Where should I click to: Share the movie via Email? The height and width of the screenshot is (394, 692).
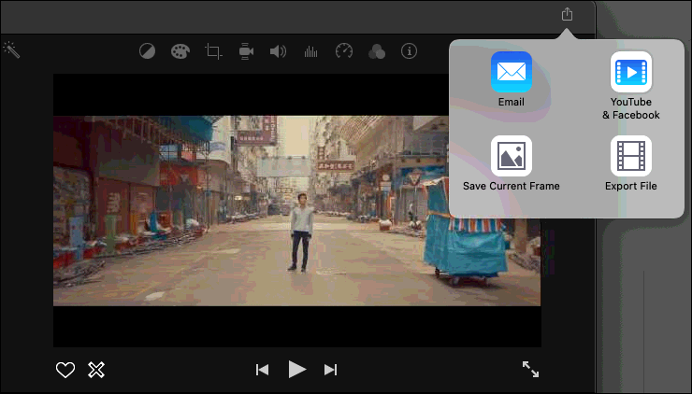coord(512,73)
